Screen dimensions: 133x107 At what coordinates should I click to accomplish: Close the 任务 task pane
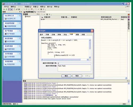click(21, 12)
